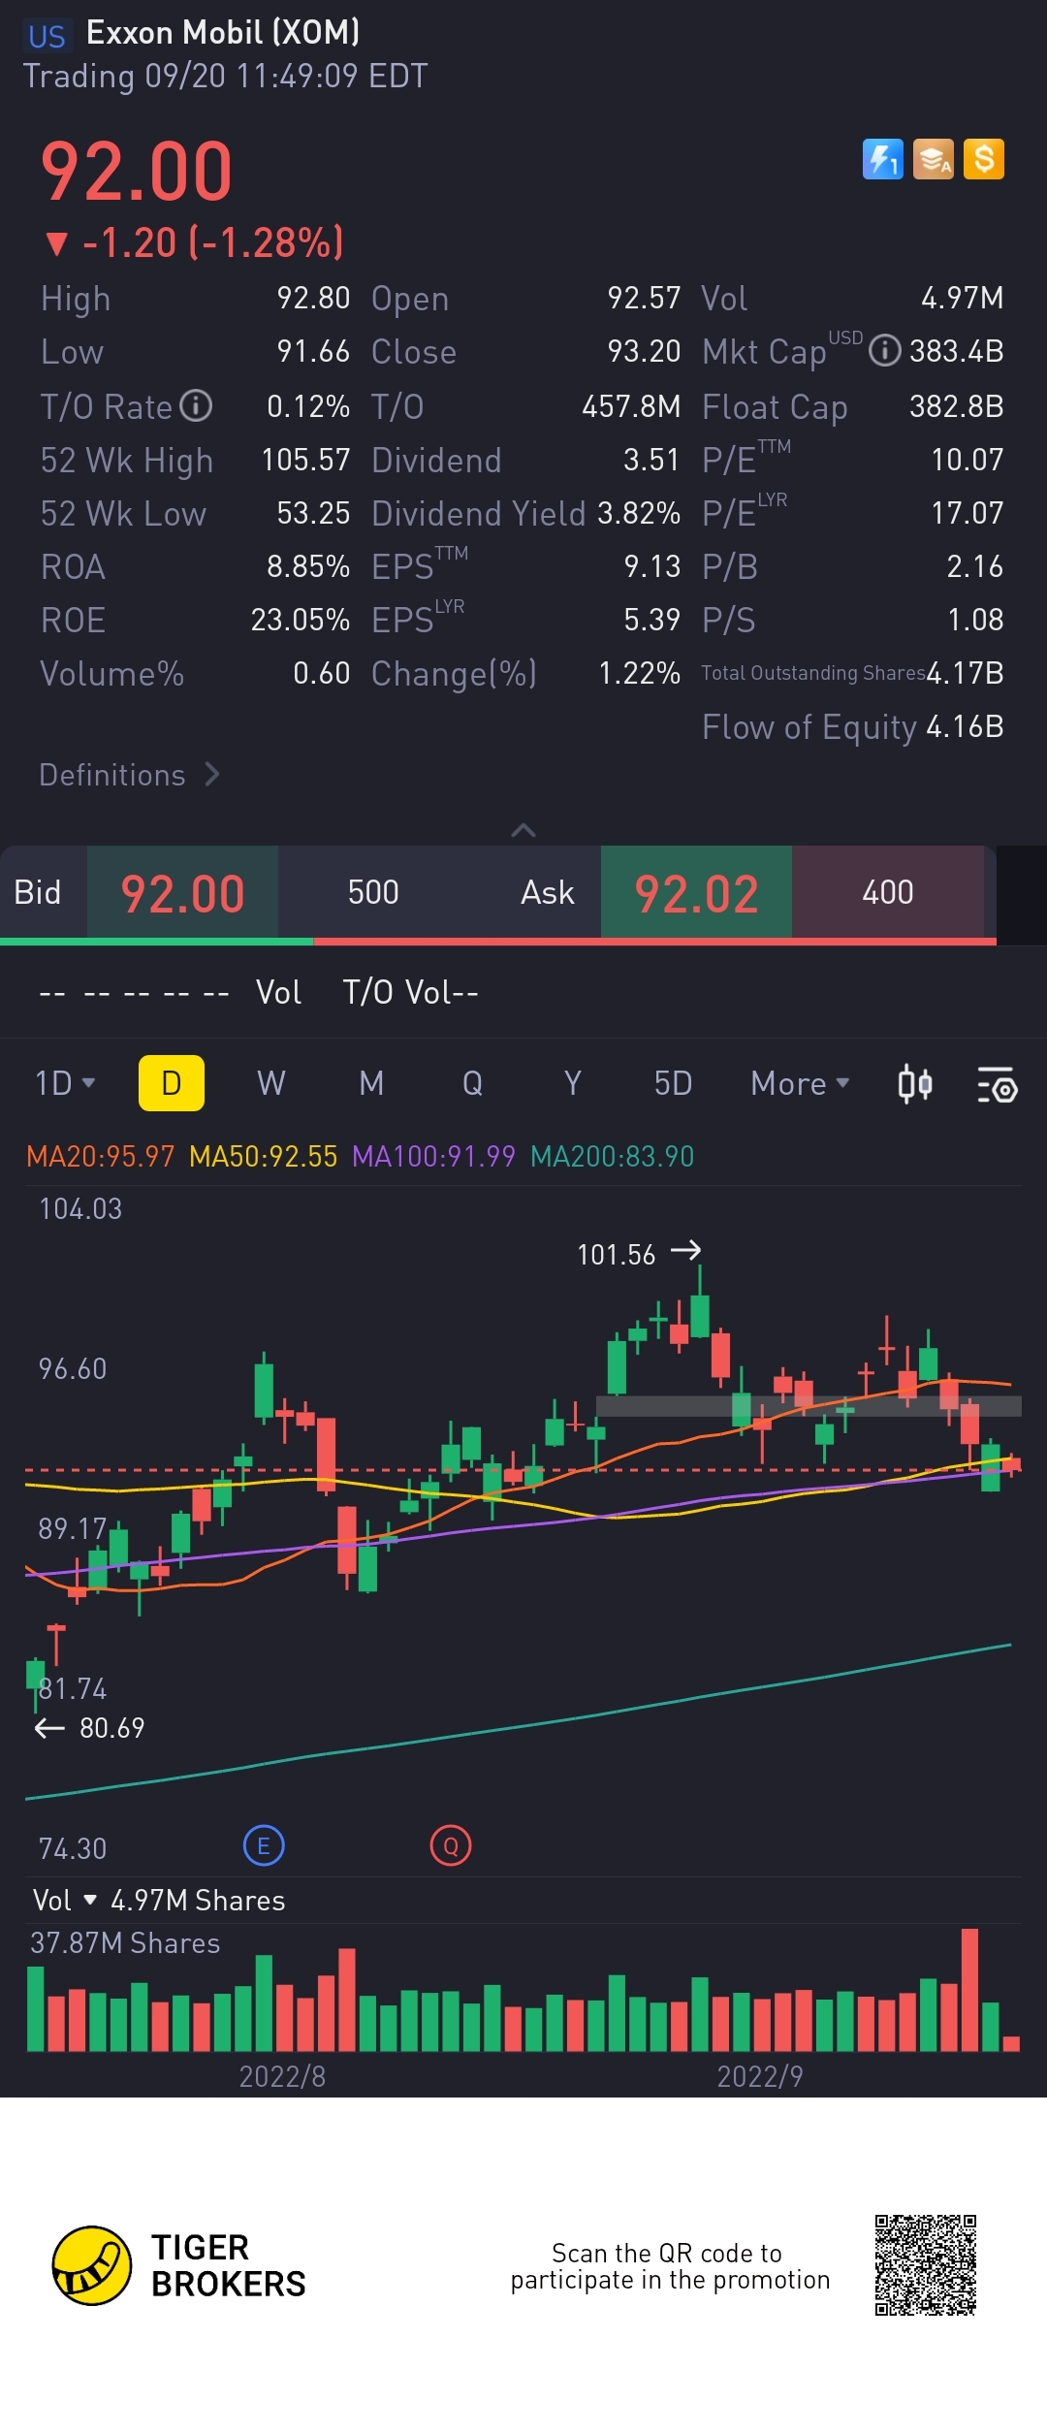Image resolution: width=1047 pixels, height=2434 pixels.
Task: Switch to the M monthly tab
Action: point(371,1083)
